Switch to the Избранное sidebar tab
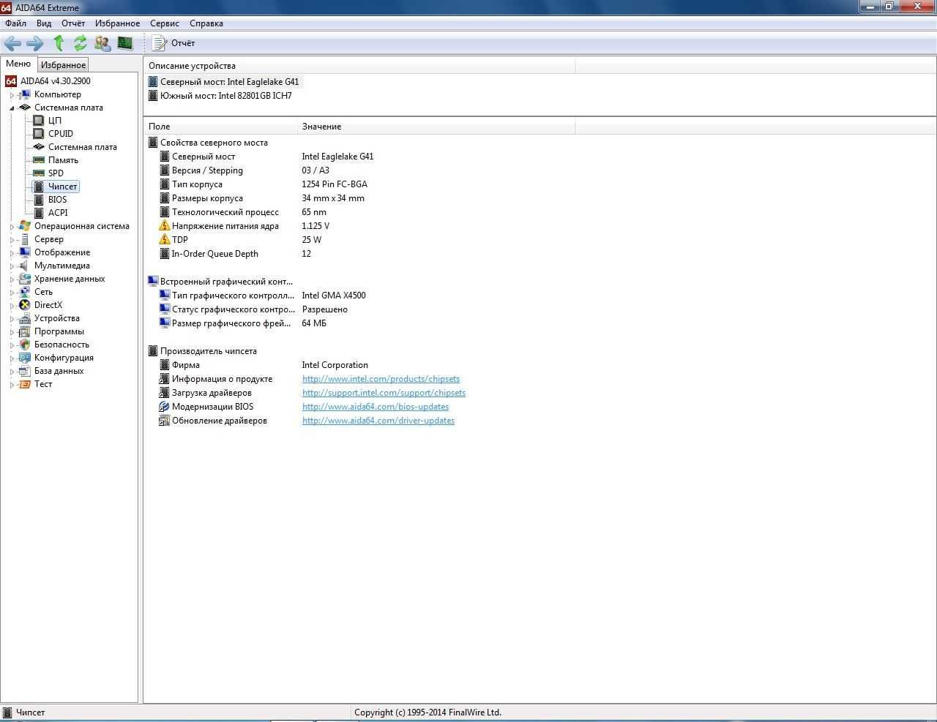Image resolution: width=937 pixels, height=722 pixels. (x=63, y=65)
